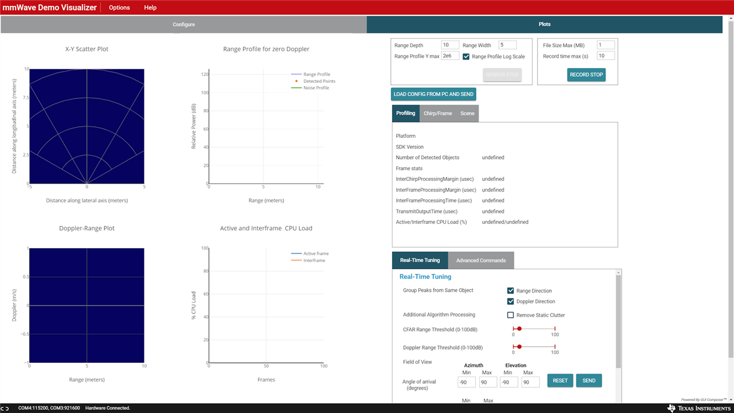The width and height of the screenshot is (734, 413).
Task: Adjust the CFAR Range Threshold slider handle
Action: coord(519,329)
